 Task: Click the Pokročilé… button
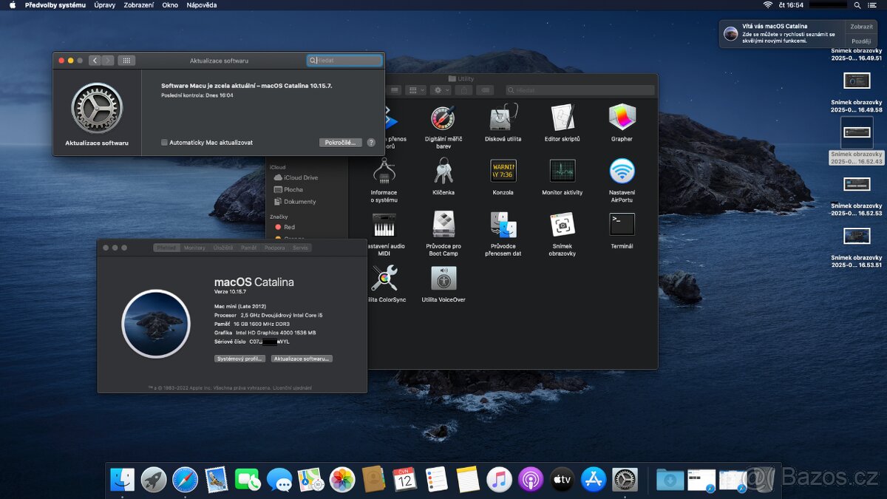(x=341, y=143)
